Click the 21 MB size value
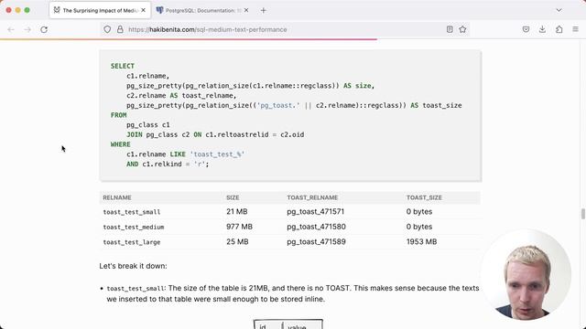The width and height of the screenshot is (586, 329). coord(236,211)
